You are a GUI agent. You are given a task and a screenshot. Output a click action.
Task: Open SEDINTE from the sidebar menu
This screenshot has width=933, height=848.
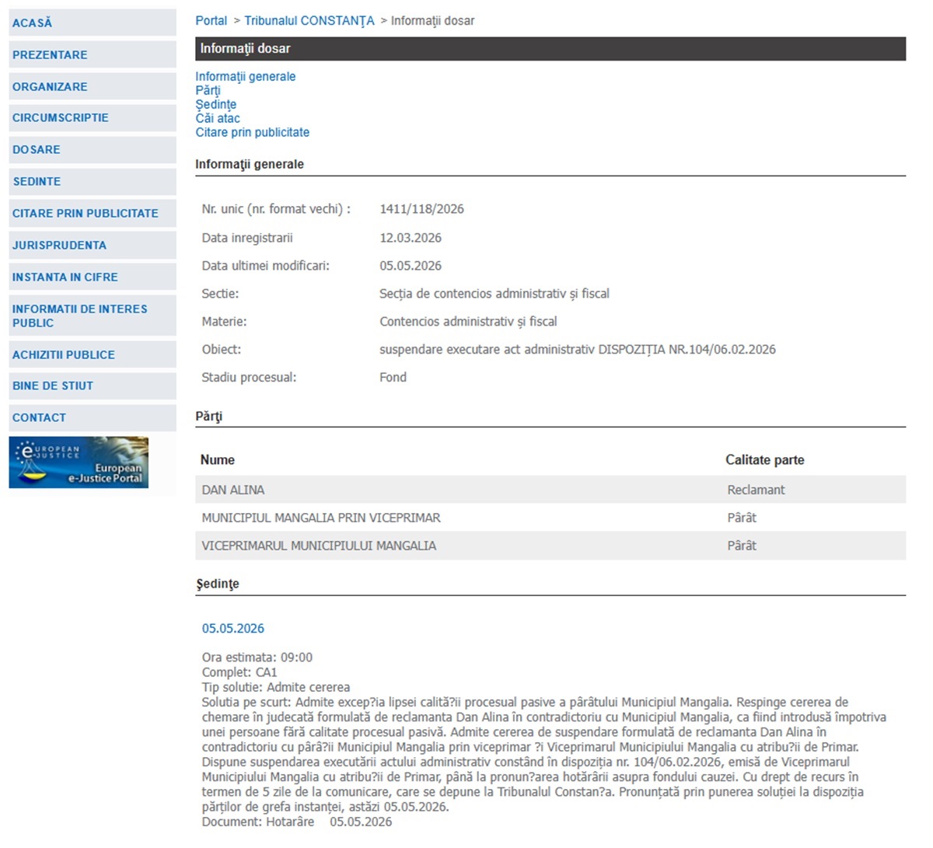click(x=93, y=182)
